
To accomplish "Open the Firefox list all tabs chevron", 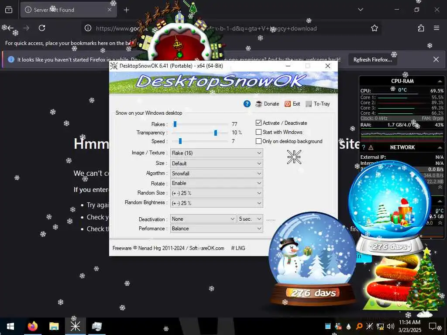I will [360, 10].
